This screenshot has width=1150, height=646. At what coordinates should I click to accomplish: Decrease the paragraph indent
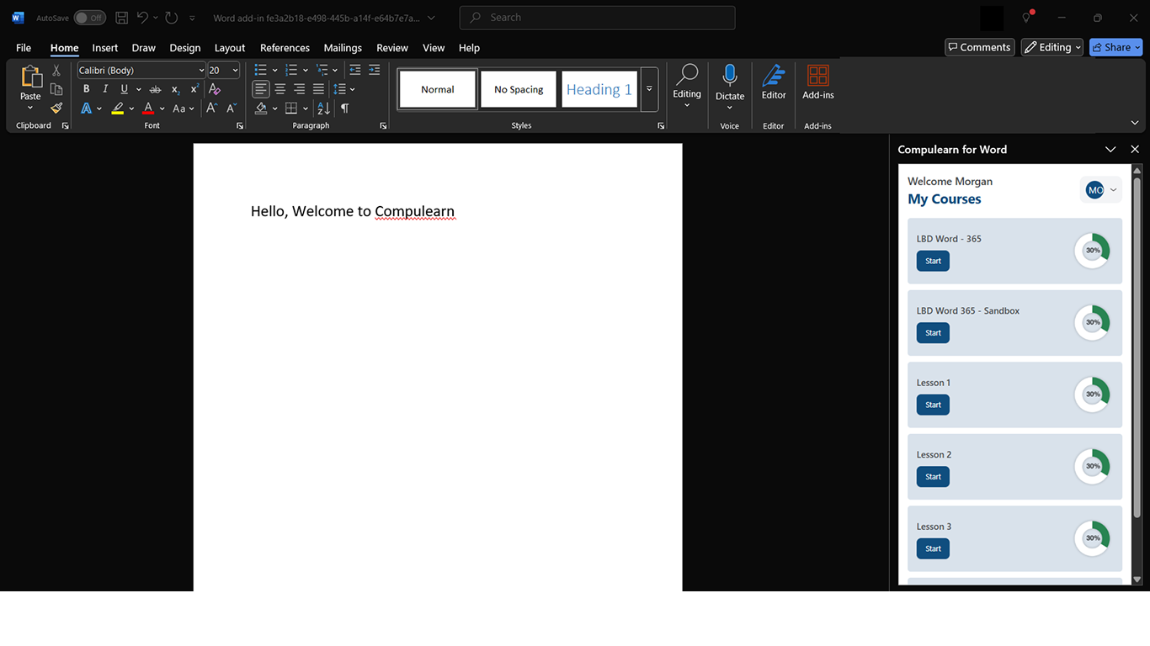355,70
